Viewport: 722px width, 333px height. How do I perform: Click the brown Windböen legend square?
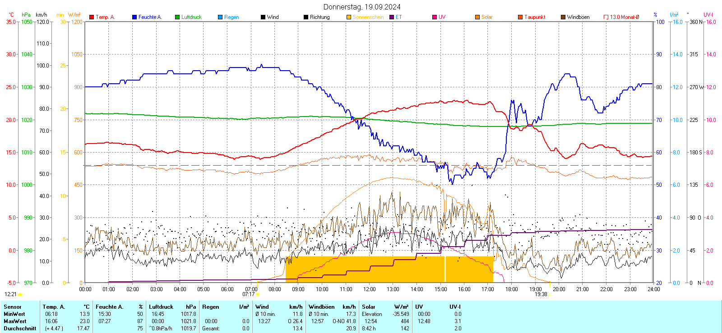563,17
